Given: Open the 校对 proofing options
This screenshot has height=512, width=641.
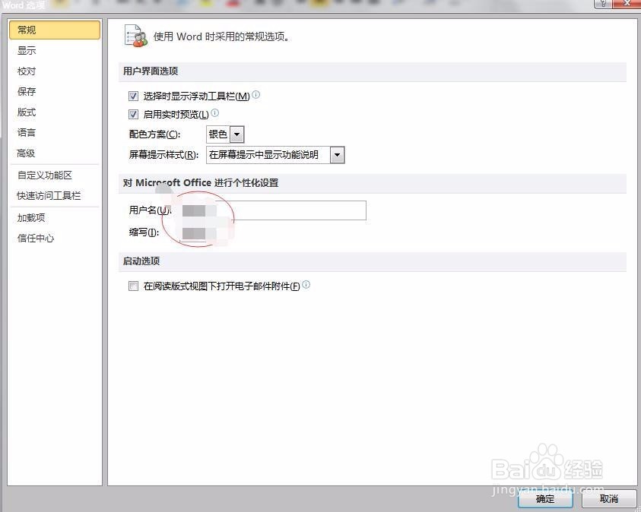Looking at the screenshot, I should click(27, 71).
